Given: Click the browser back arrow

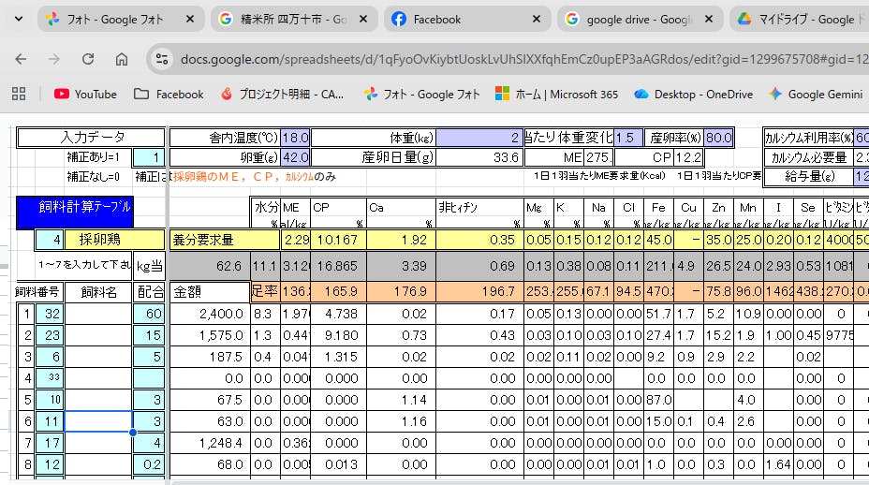Looking at the screenshot, I should coord(21,59).
